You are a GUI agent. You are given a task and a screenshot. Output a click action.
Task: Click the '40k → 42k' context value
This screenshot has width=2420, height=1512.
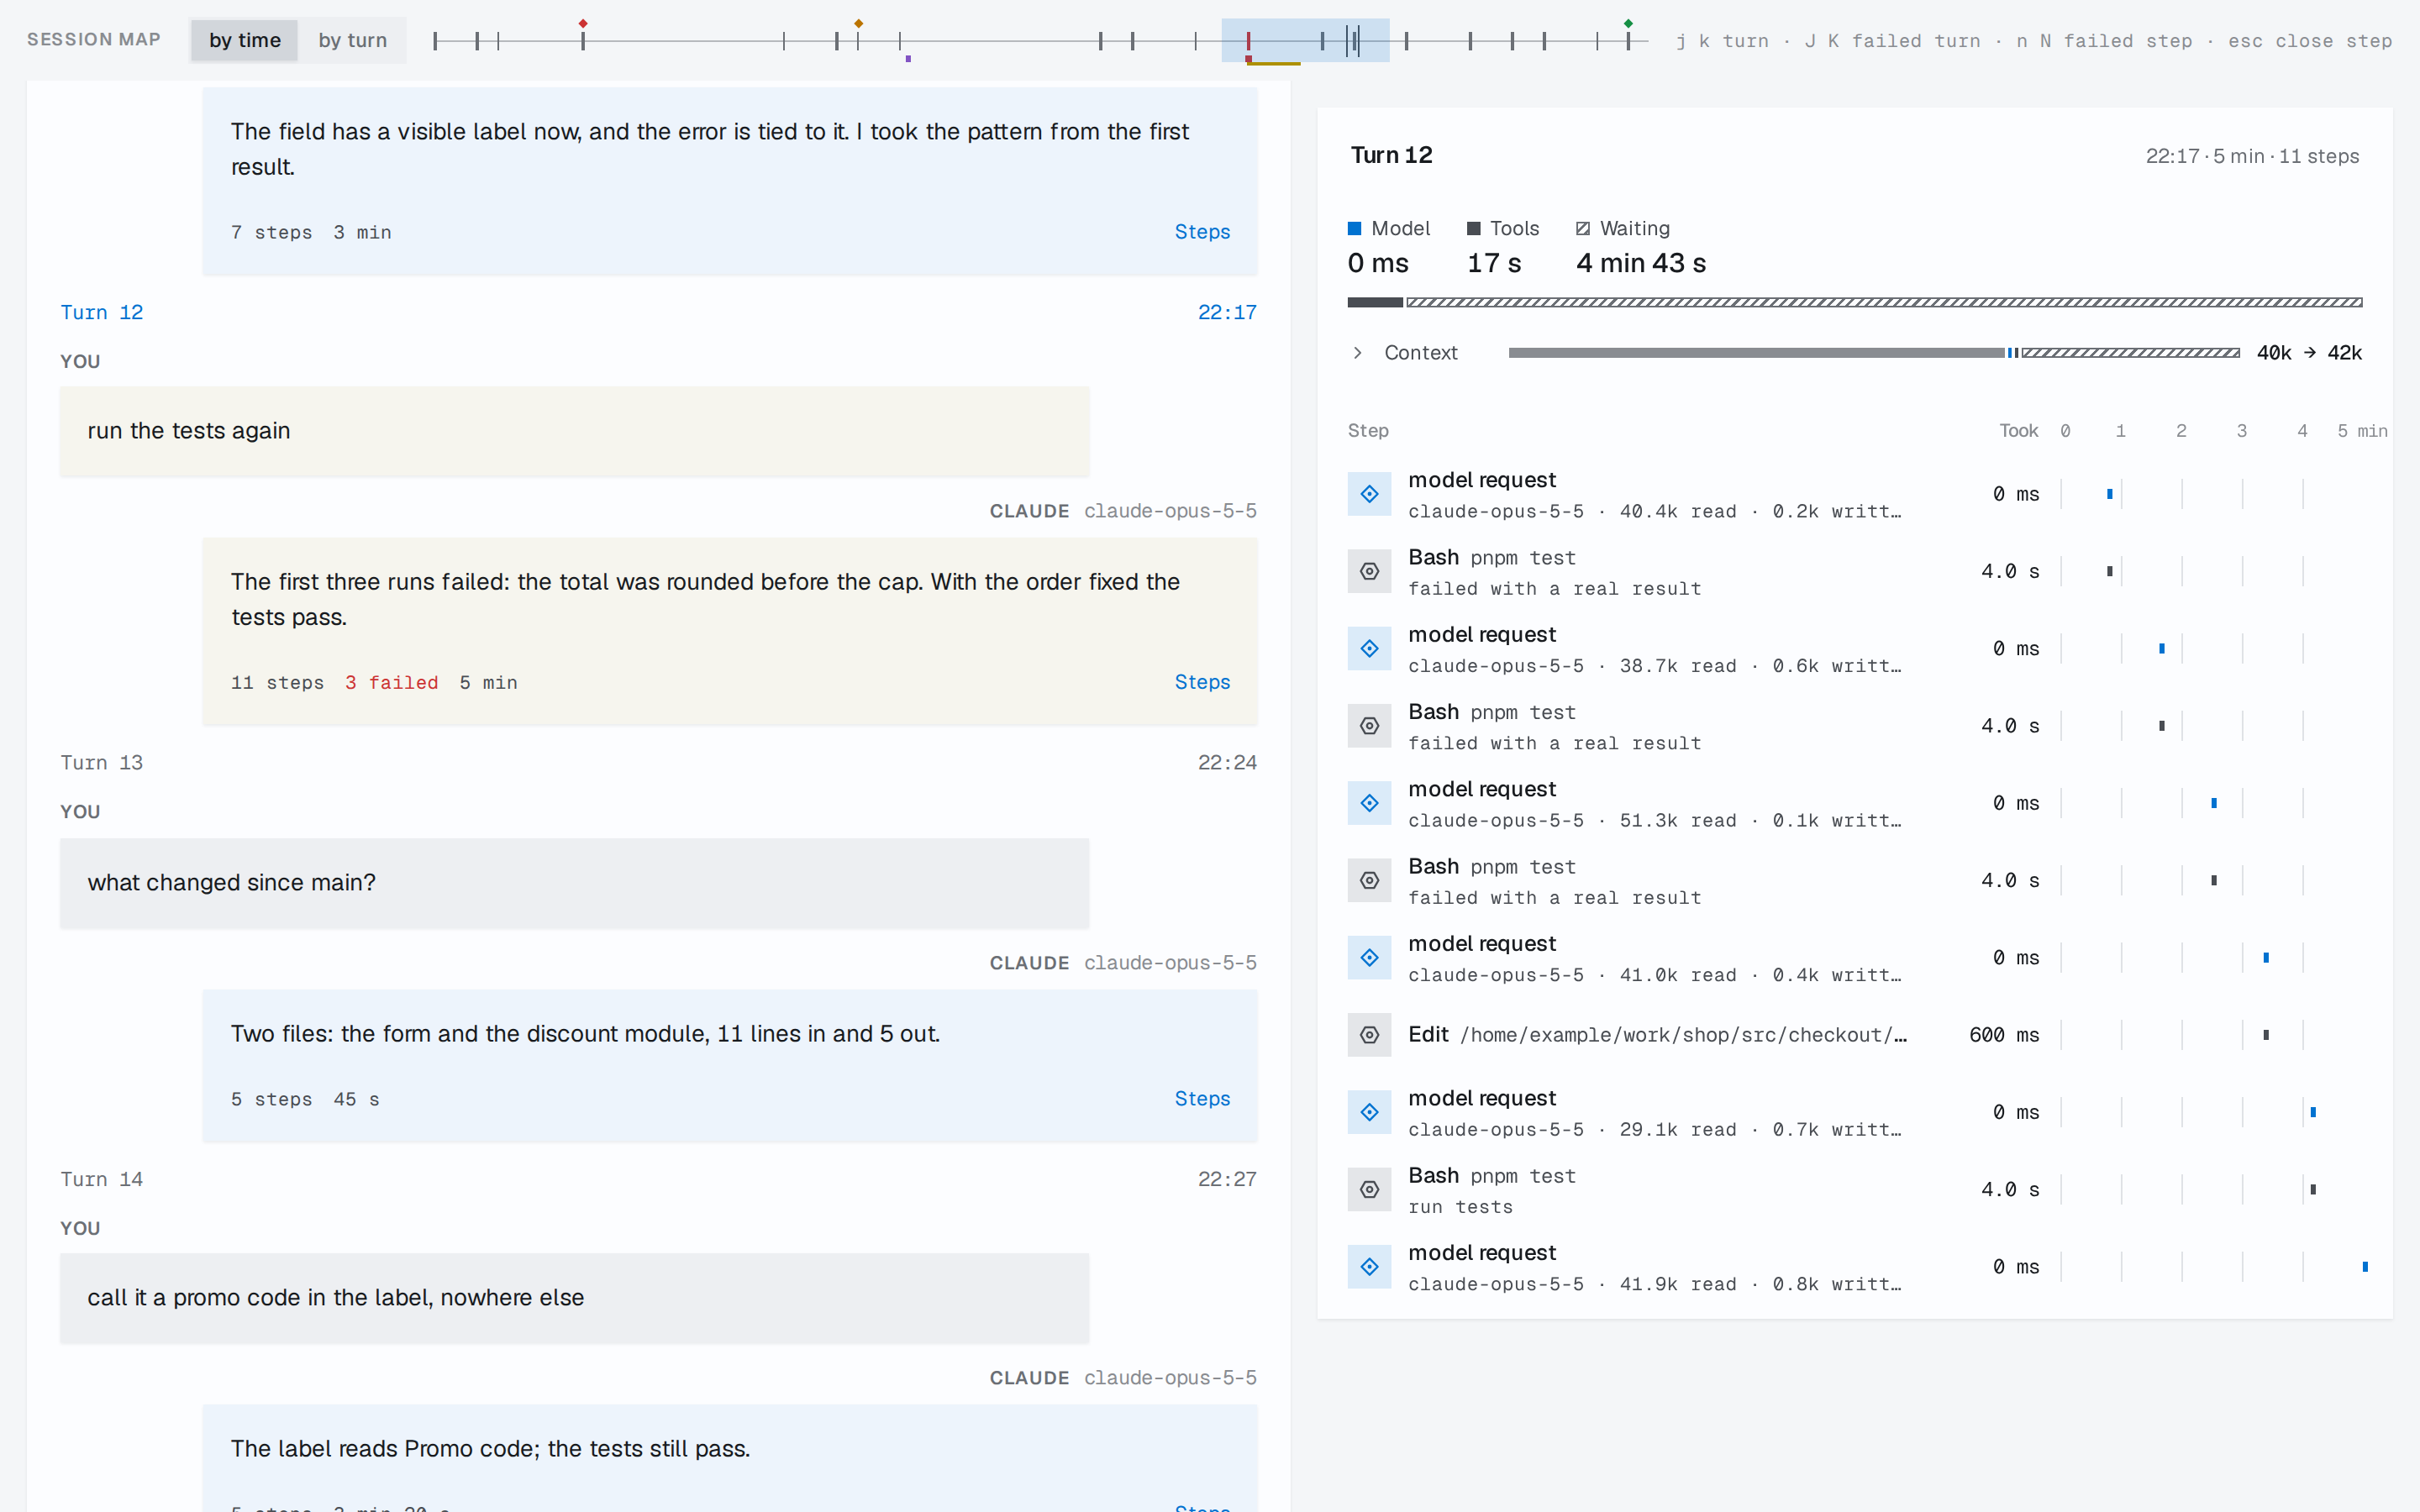coord(2309,353)
